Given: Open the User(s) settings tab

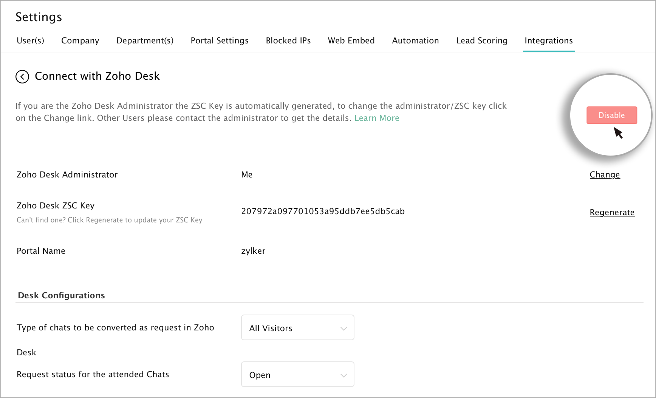Looking at the screenshot, I should pyautogui.click(x=31, y=41).
